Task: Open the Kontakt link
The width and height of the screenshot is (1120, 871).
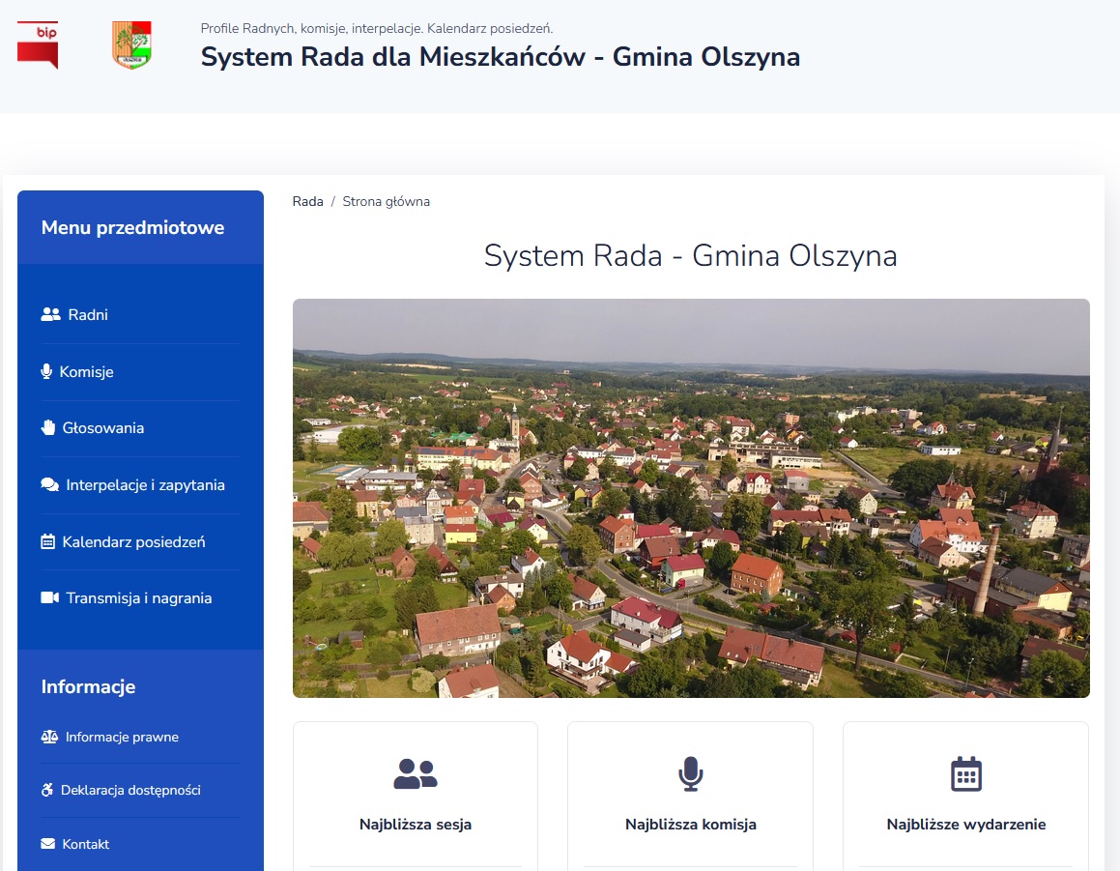Action: click(86, 845)
